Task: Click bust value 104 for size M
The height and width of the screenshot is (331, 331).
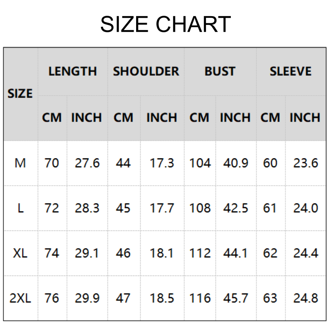Action: pyautogui.click(x=200, y=163)
